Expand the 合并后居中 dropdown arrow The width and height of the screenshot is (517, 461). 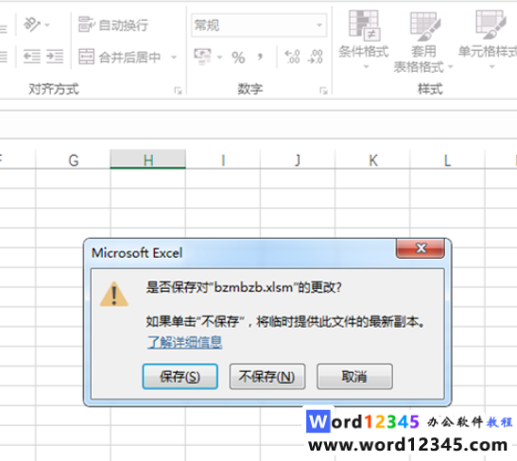(174, 58)
